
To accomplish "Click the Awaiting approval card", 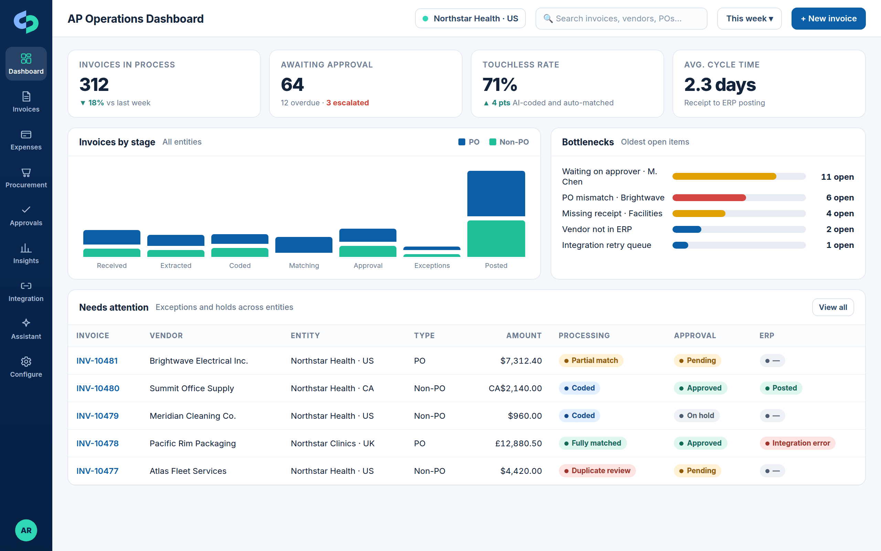I will (365, 84).
